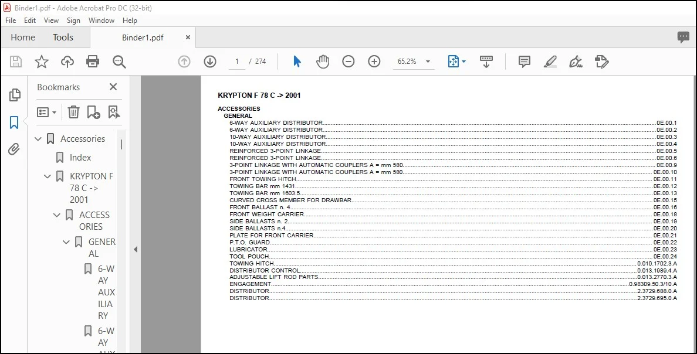
Task: Show the Page Thumbnails panel
Action: point(15,94)
